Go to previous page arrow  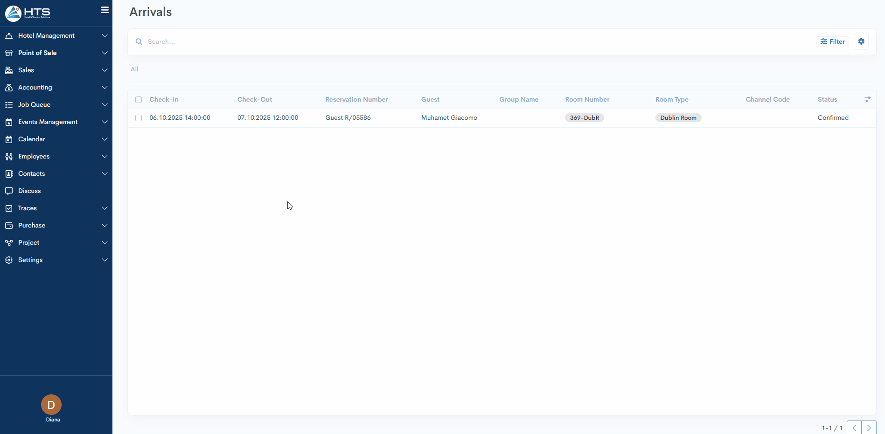pyautogui.click(x=854, y=427)
